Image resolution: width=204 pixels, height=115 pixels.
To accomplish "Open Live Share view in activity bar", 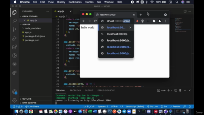I will point(14,73).
